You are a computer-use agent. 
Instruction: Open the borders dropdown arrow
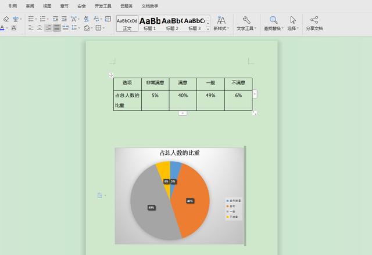103,28
